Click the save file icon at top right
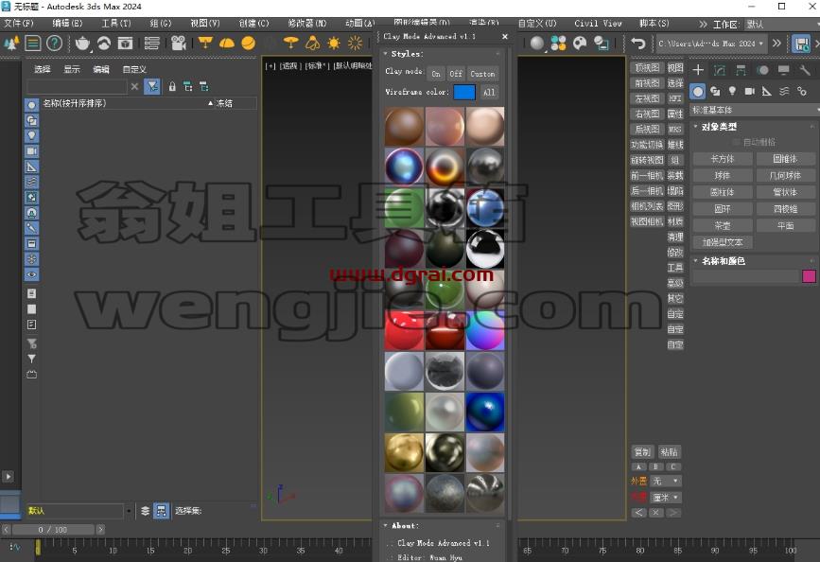The height and width of the screenshot is (562, 820). coord(801,44)
